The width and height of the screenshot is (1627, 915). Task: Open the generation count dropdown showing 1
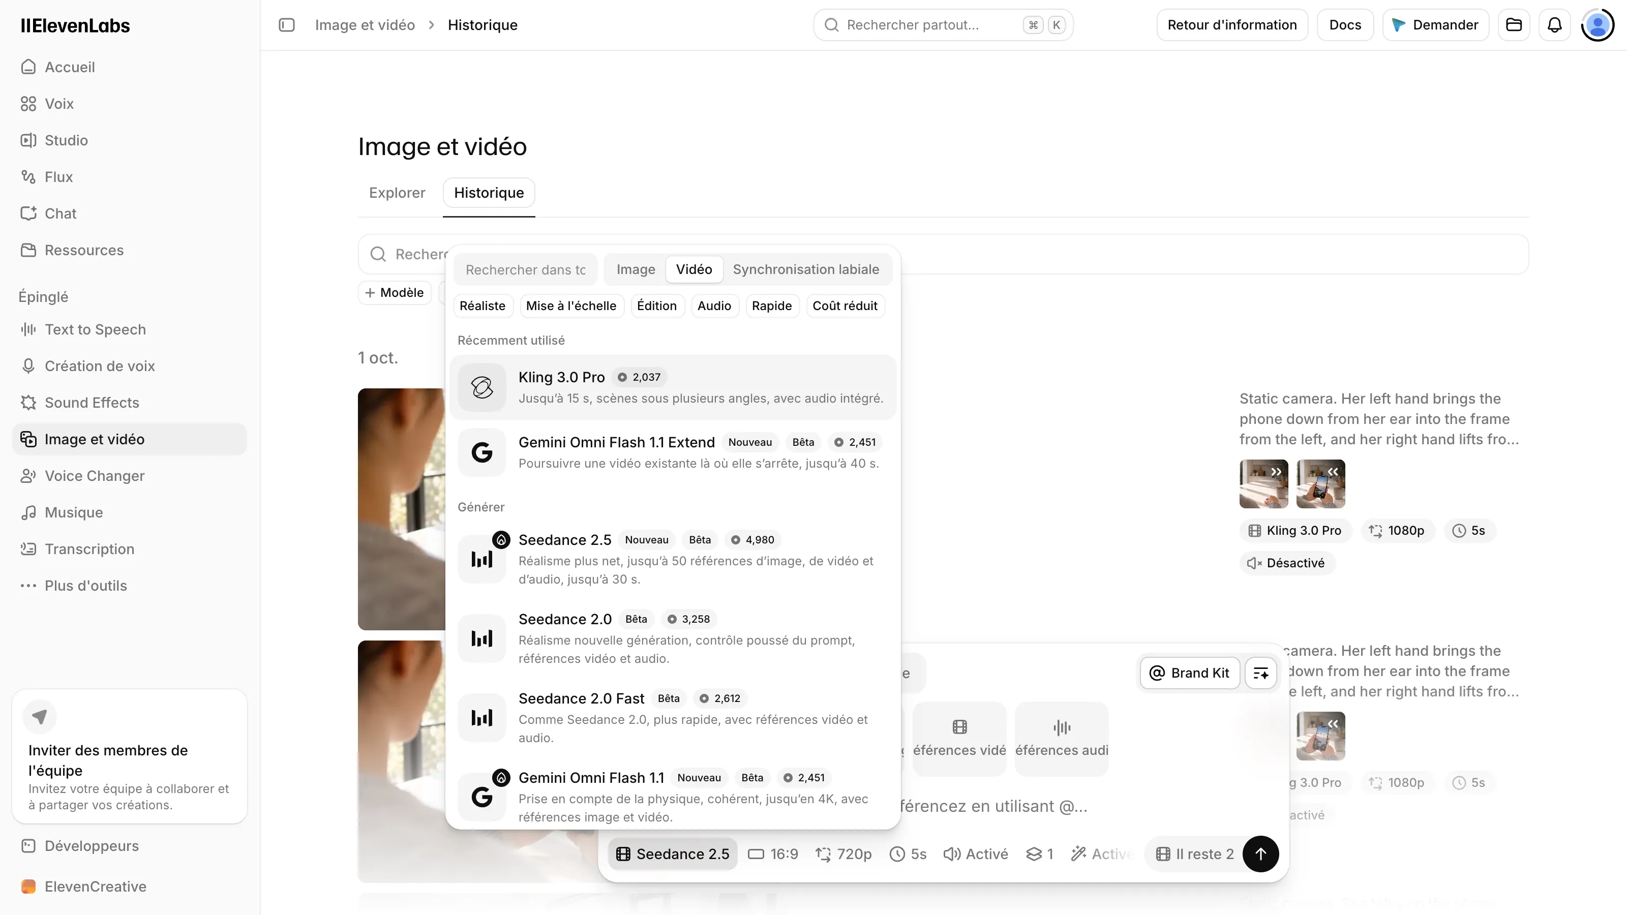tap(1040, 854)
